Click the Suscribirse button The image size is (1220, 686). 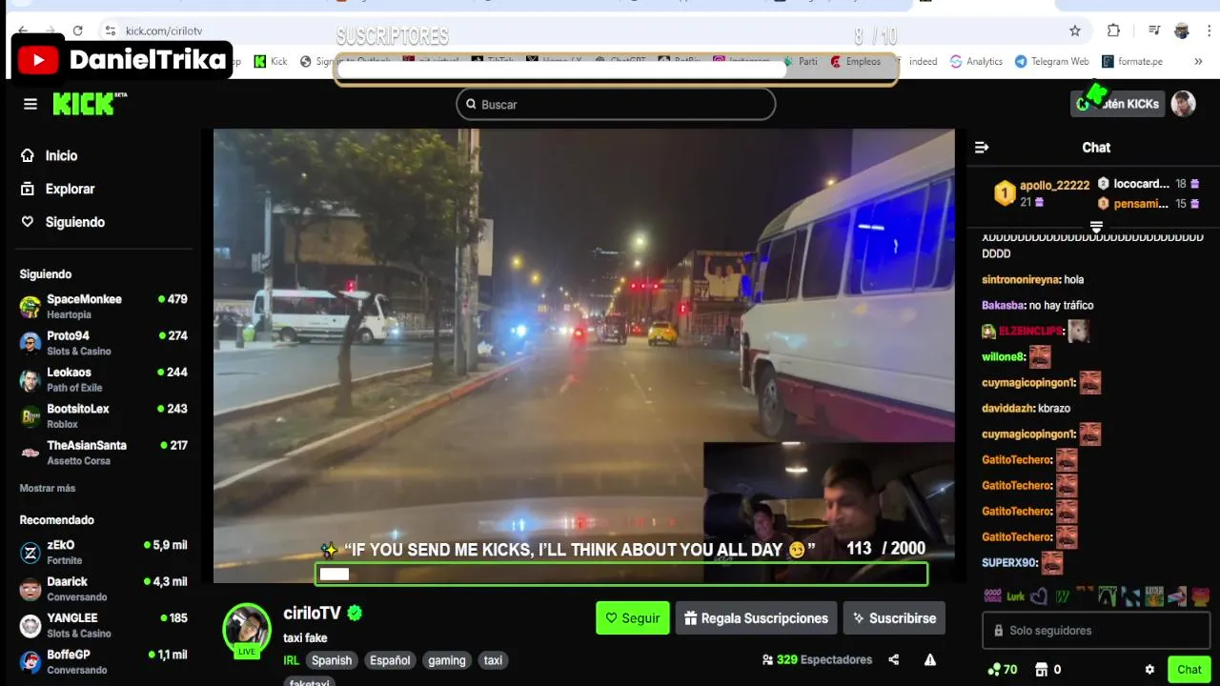click(894, 618)
